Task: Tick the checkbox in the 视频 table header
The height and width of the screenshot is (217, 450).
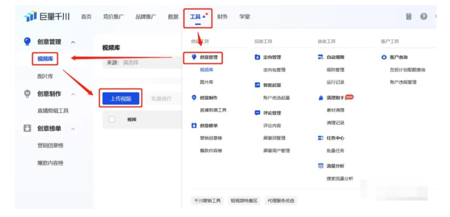Action: coord(112,120)
